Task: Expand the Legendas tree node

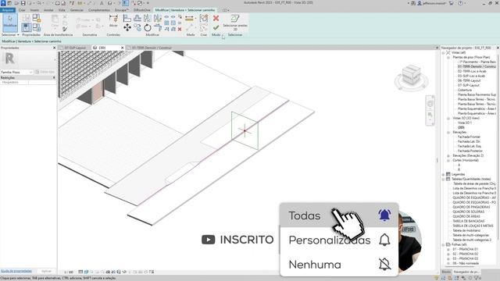Action: [443, 174]
